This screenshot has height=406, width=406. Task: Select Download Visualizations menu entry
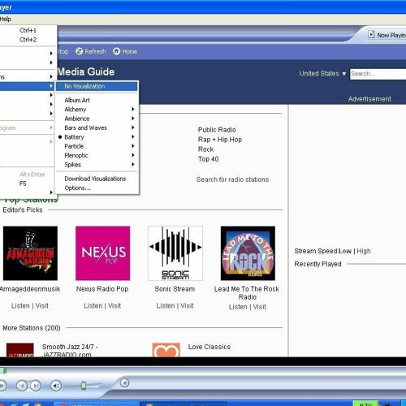tap(97, 179)
